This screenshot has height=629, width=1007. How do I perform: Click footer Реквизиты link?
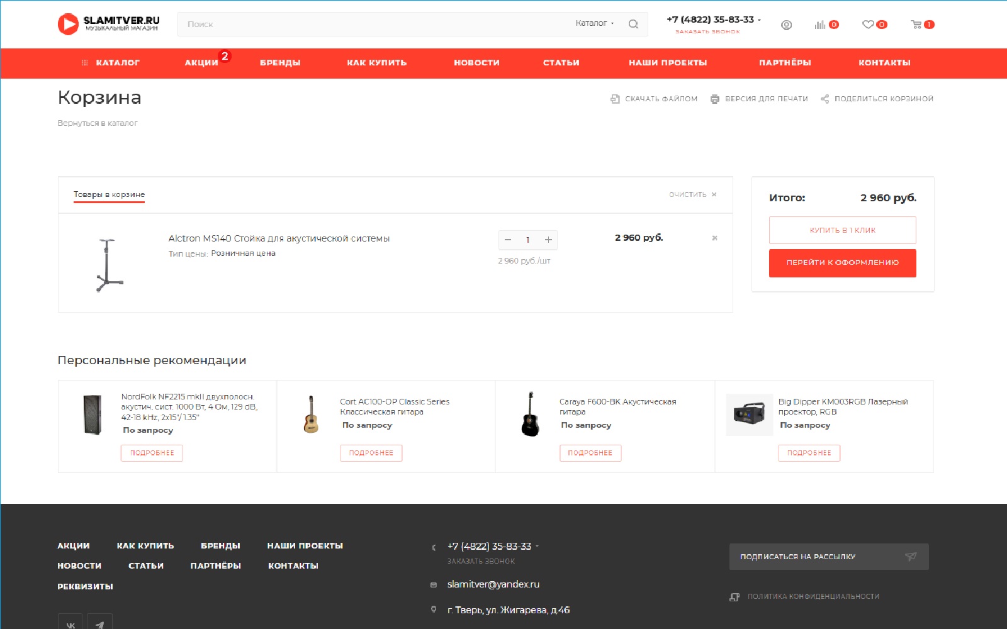[x=85, y=587]
